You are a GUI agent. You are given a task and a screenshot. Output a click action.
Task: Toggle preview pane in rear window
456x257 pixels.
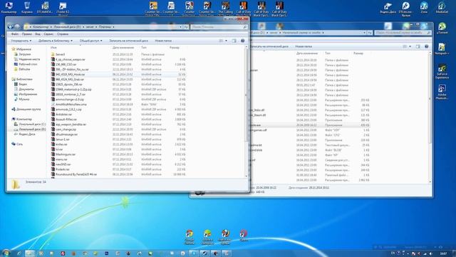pyautogui.click(x=418, y=46)
